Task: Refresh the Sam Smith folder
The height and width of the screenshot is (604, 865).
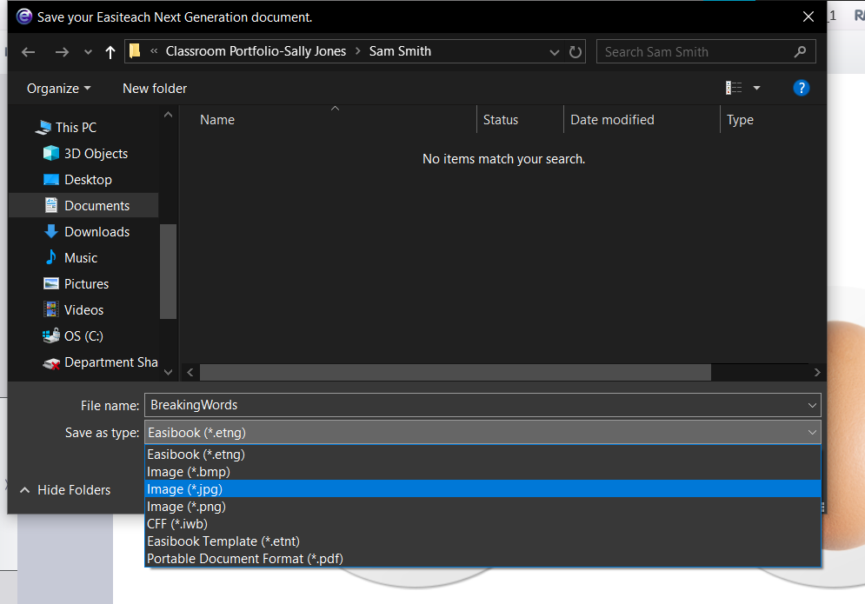Action: (x=576, y=52)
